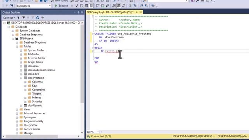Viewport: 249px width, 140px height.
Task: Click the trg_Auditoria_Prestamo text in editor
Action: [x=134, y=34]
